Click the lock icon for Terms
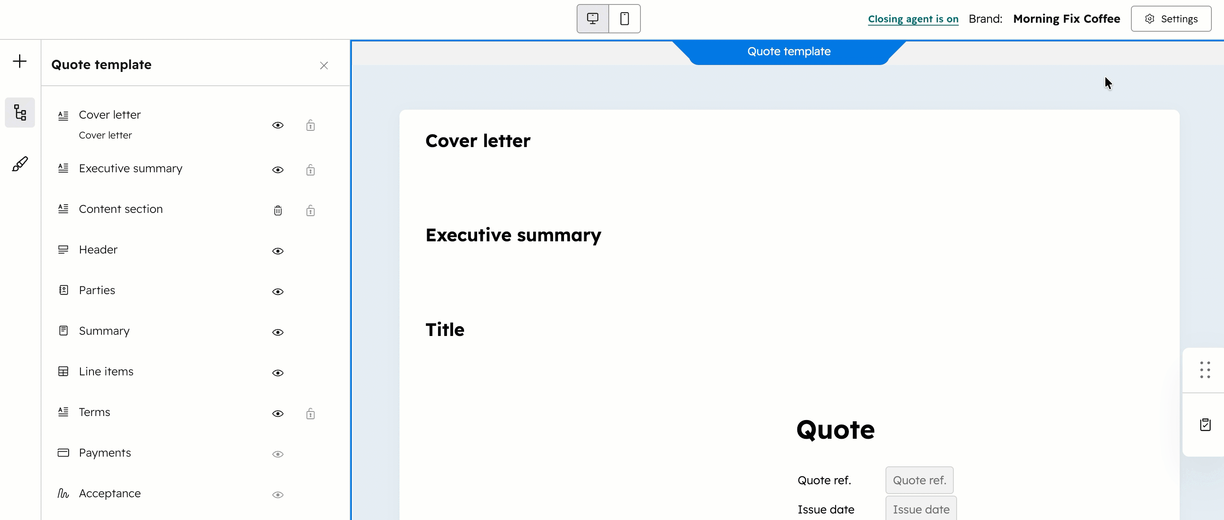1224x520 pixels. click(310, 414)
